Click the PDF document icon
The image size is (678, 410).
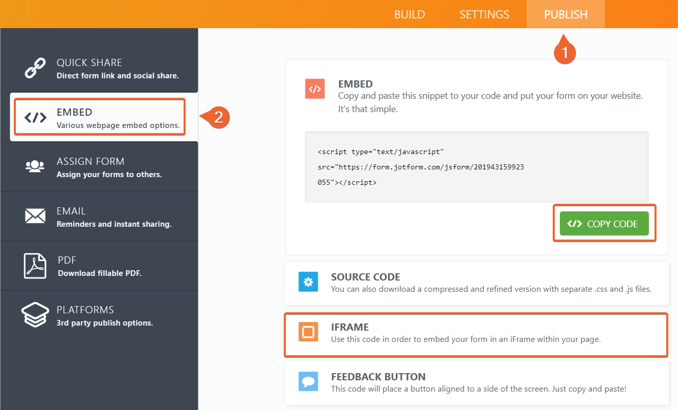[x=35, y=266]
